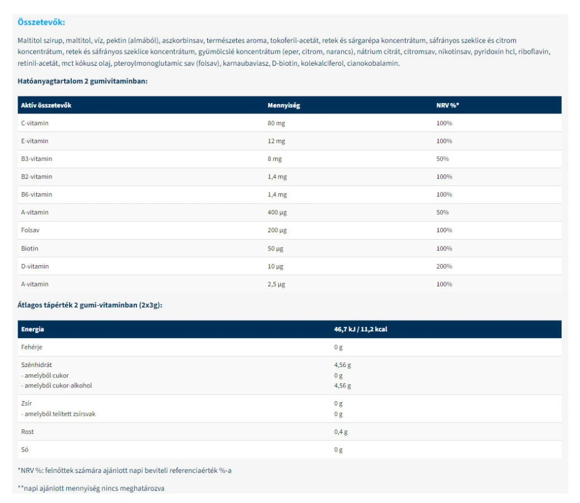Screen dimensions: 580x503
Task: Click the Összetevők heading
Action: tap(41, 23)
